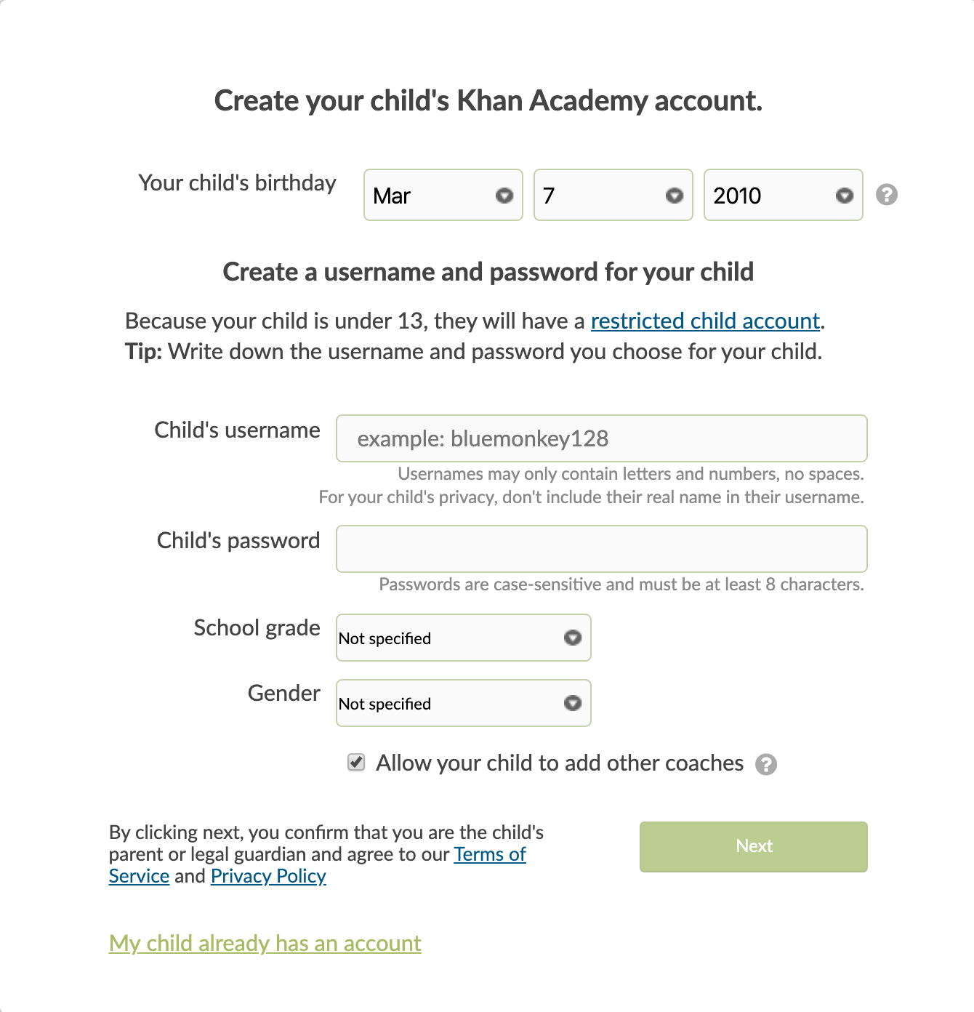This screenshot has height=1012, width=974.
Task: Open the birth year dropdown showing 2010
Action: tap(784, 195)
